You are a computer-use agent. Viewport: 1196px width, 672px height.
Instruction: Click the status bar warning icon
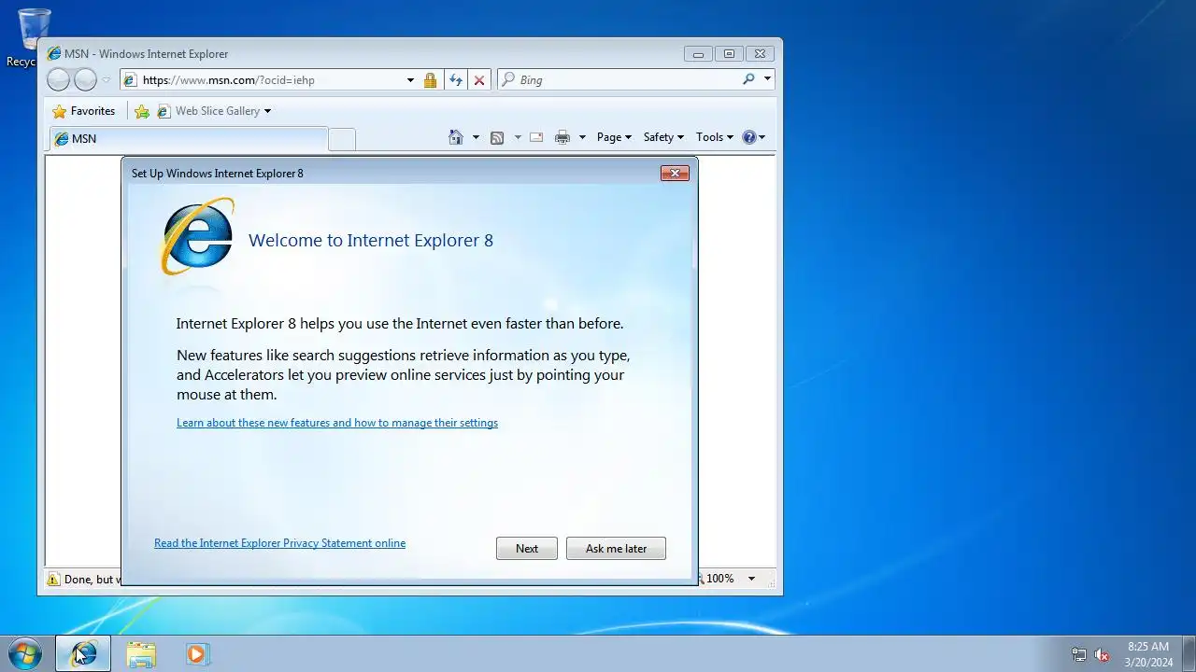(x=53, y=580)
